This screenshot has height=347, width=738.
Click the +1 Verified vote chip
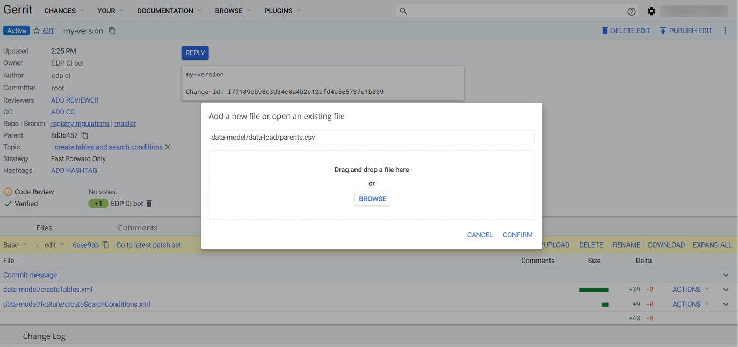coord(98,204)
